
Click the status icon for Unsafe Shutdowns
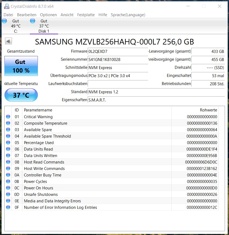(x=8, y=195)
